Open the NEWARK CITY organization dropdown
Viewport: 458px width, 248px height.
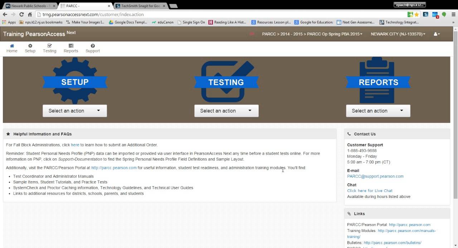pyautogui.click(x=398, y=34)
